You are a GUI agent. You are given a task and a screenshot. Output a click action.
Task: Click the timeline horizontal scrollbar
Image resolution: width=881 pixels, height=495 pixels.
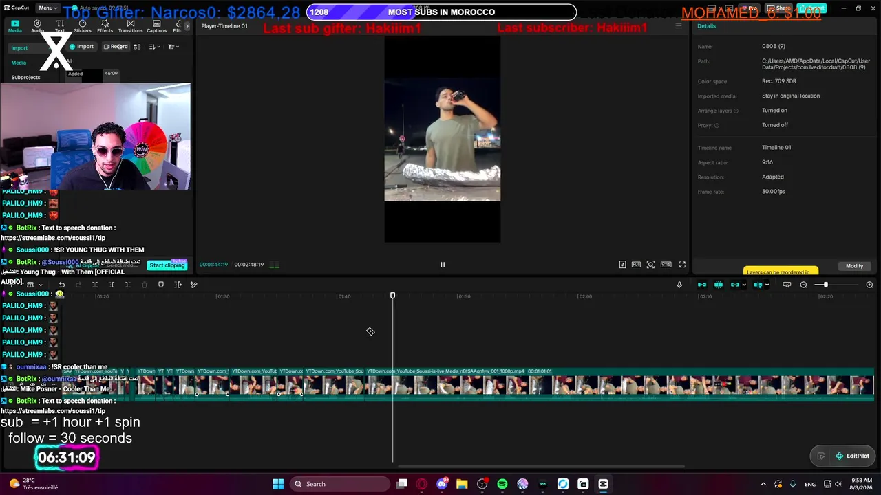click(x=541, y=466)
